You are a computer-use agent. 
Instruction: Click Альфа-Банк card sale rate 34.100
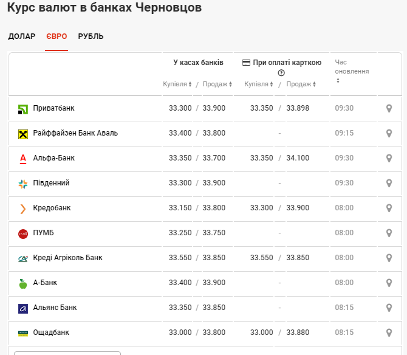[298, 158]
